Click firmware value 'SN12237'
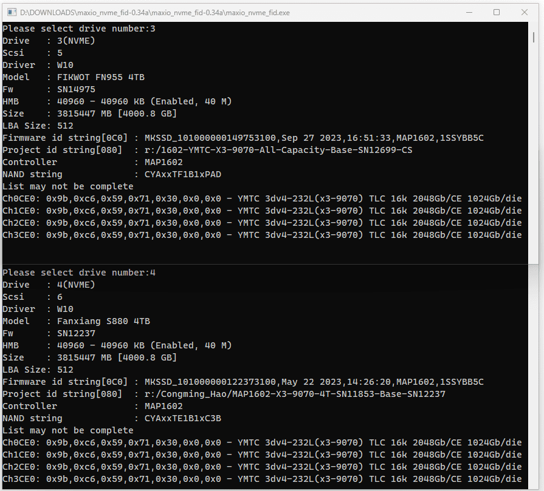 click(76, 333)
